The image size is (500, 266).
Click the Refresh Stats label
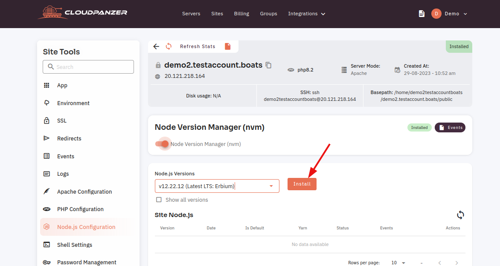198,46
